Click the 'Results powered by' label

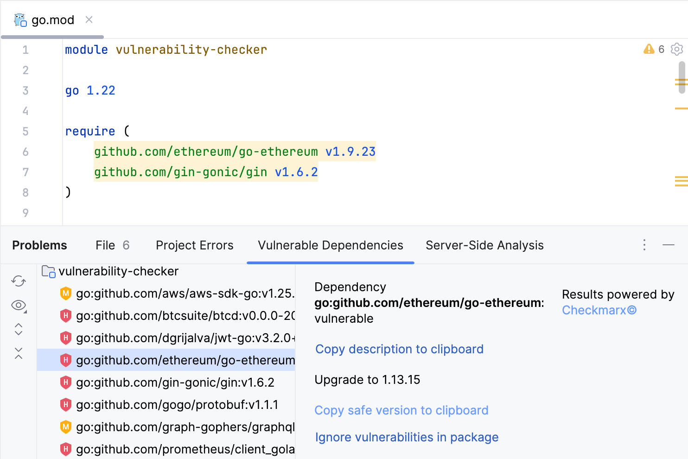point(618,294)
